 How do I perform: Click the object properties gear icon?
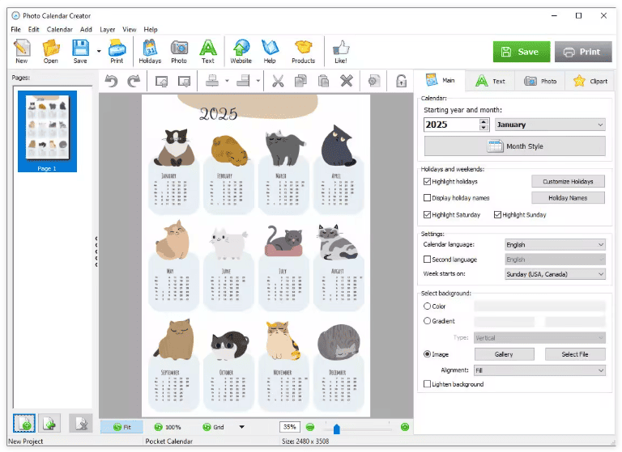(x=373, y=81)
